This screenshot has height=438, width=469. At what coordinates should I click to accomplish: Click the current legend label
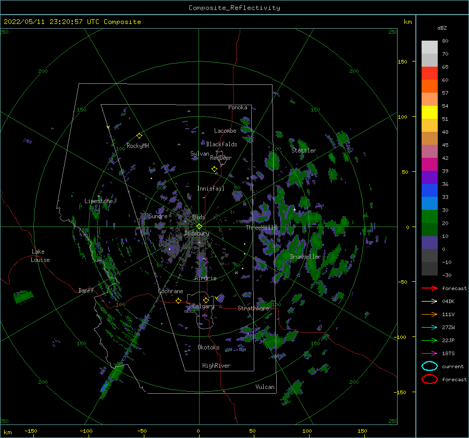pos(453,367)
